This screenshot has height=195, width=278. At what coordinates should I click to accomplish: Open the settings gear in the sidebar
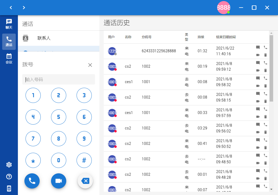(9, 165)
